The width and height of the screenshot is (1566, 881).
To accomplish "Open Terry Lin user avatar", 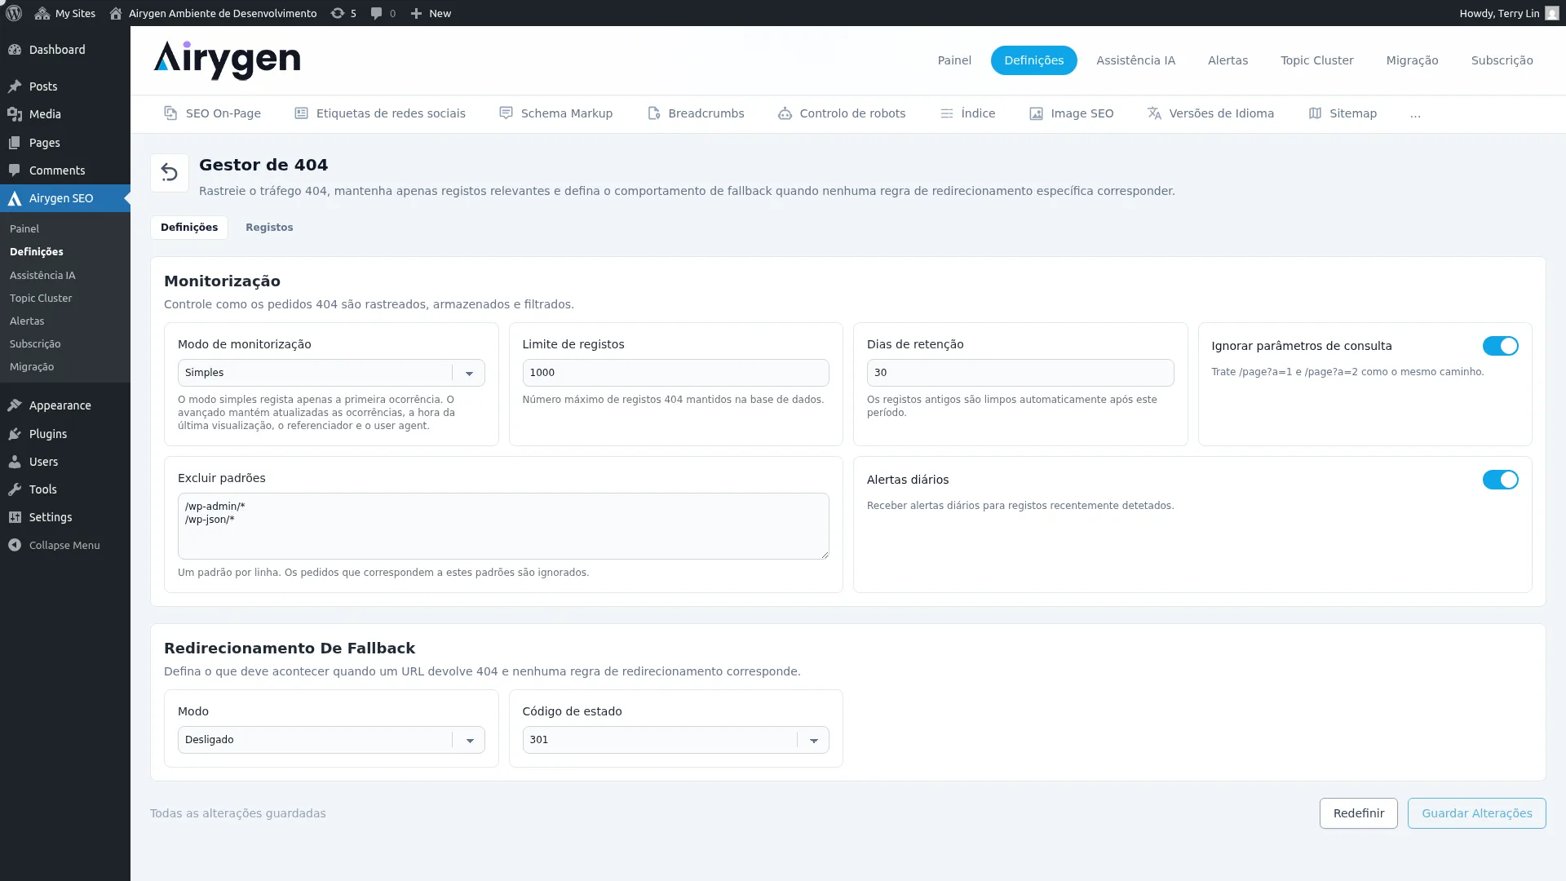I will click(1552, 13).
